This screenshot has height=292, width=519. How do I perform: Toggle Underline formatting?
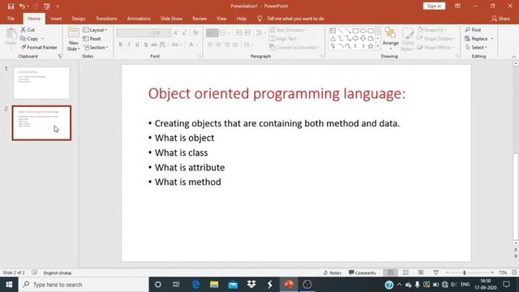coord(137,45)
